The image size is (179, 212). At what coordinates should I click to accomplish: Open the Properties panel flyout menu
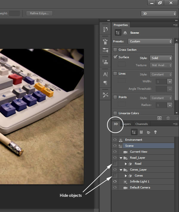[175, 25]
